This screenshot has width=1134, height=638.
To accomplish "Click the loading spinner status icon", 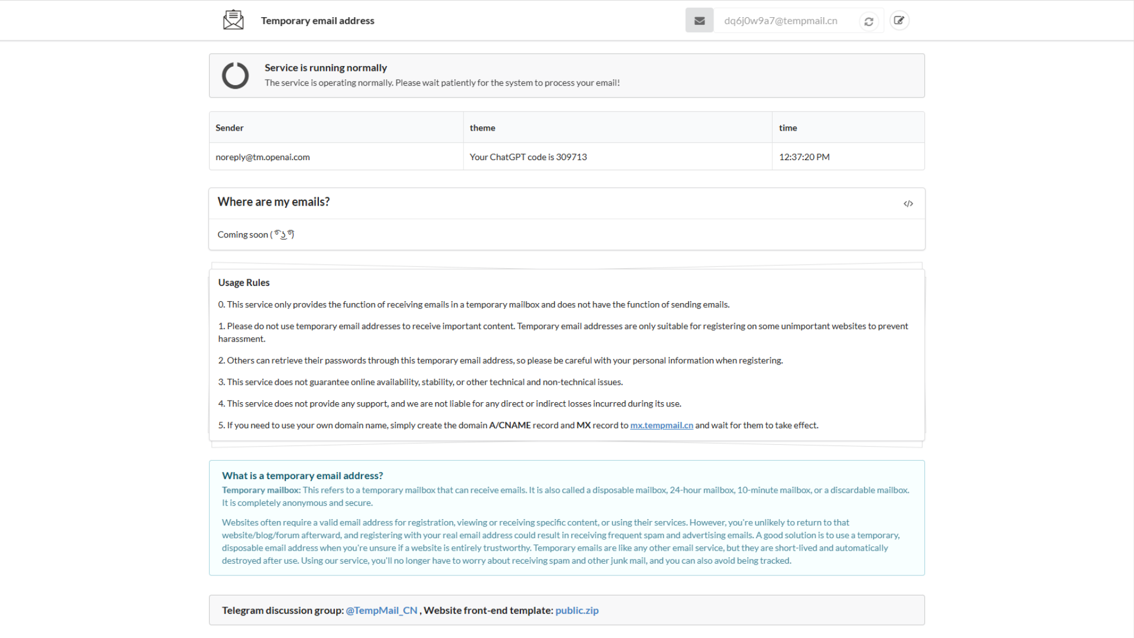I will click(235, 76).
